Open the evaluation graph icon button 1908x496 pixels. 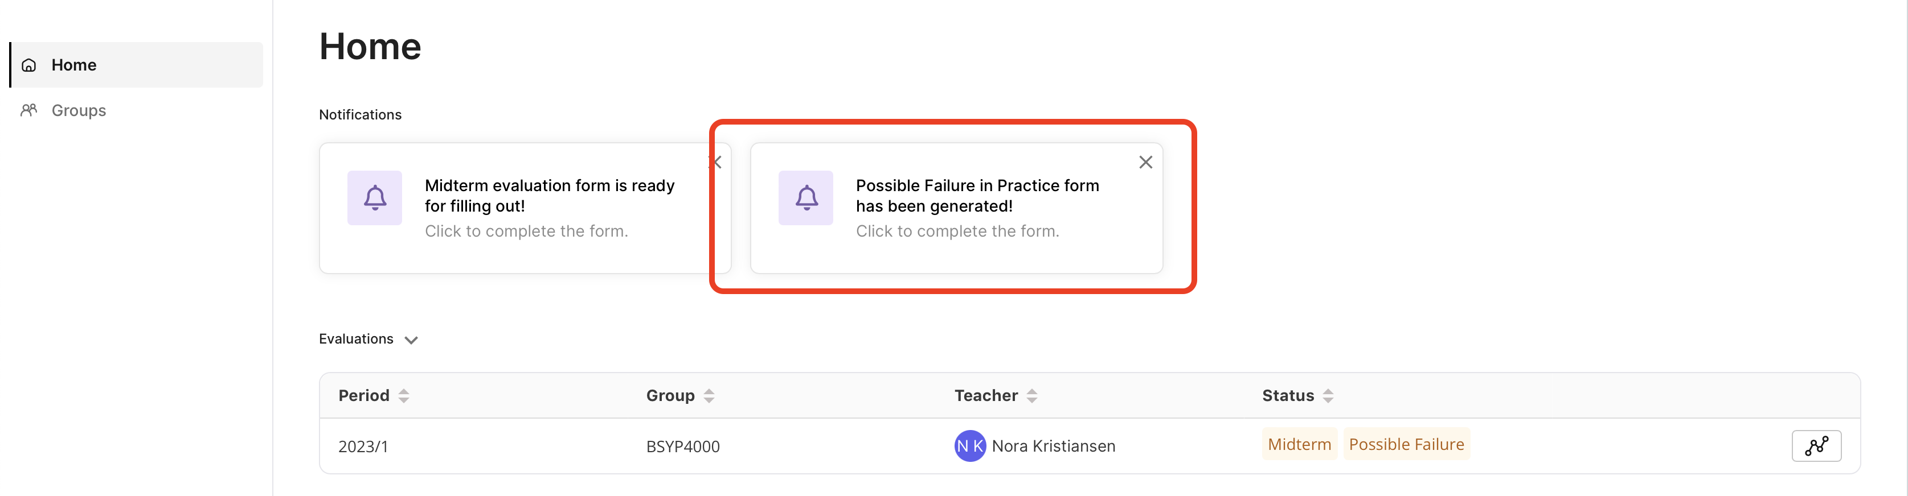point(1815,446)
